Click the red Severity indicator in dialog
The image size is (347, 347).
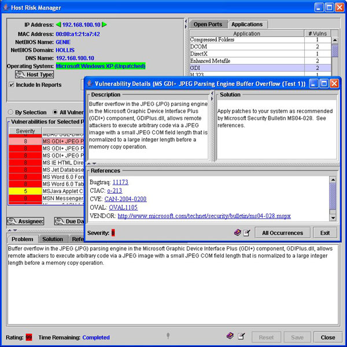[113, 232]
